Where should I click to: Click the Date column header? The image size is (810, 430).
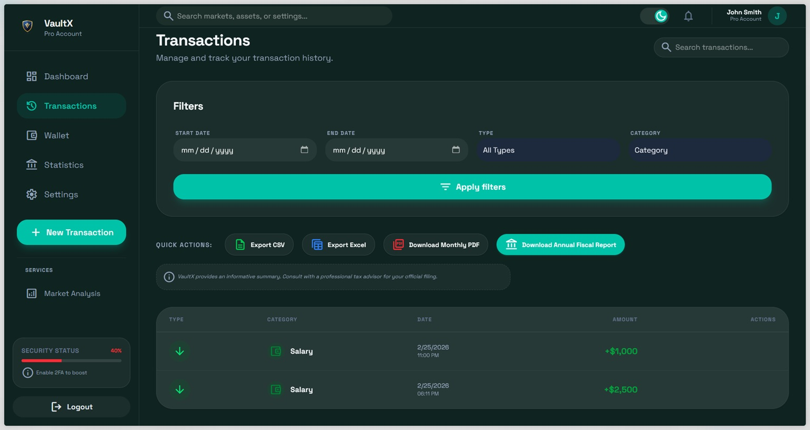[425, 319]
